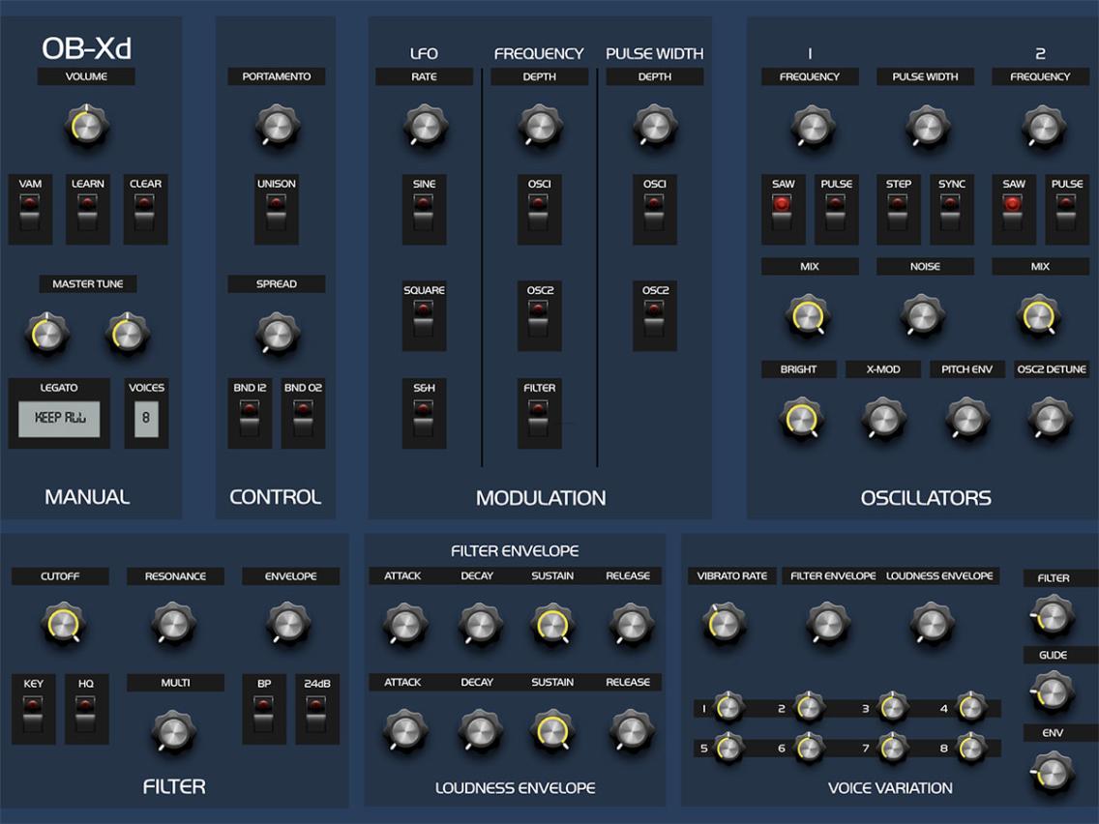Adjust the PORTAMENTO knob
The width and height of the screenshot is (1099, 824).
276,127
